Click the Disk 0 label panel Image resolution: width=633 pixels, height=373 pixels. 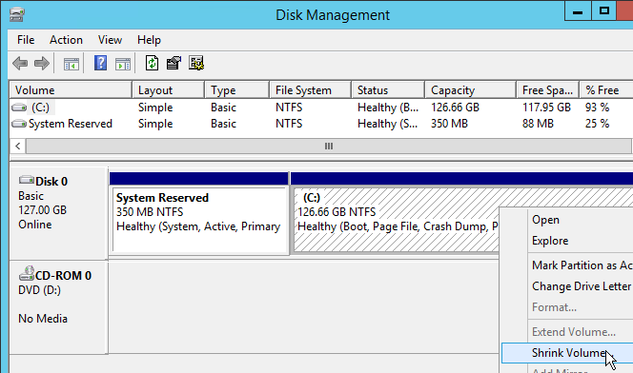[x=59, y=213]
